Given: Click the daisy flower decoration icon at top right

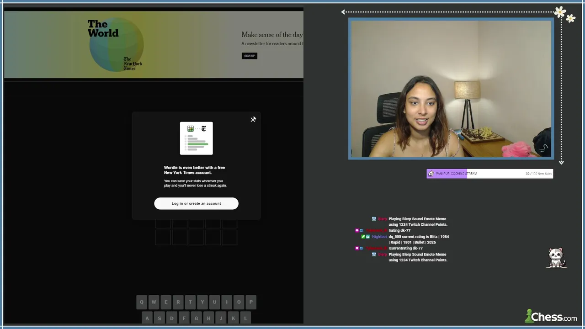Looking at the screenshot, I should tap(560, 11).
